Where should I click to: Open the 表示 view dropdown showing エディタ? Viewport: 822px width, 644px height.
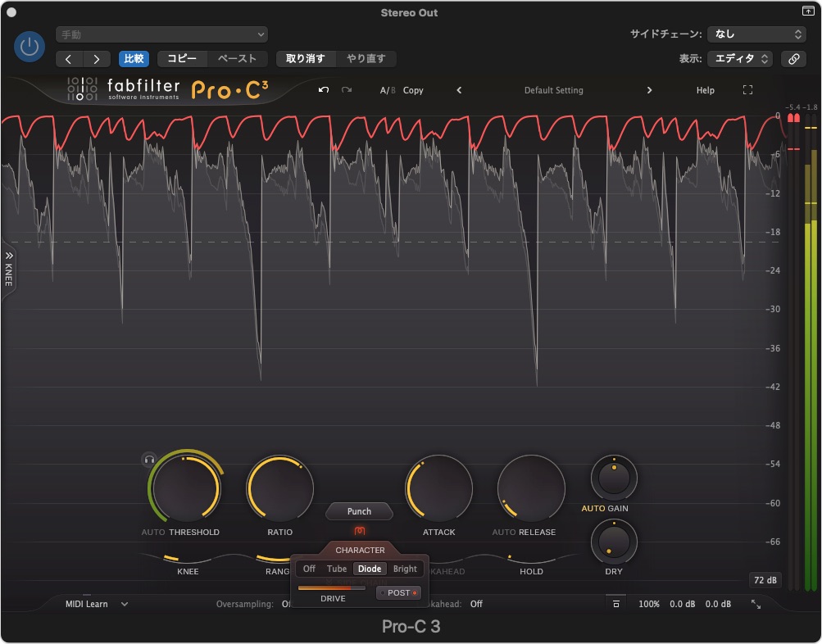(740, 59)
